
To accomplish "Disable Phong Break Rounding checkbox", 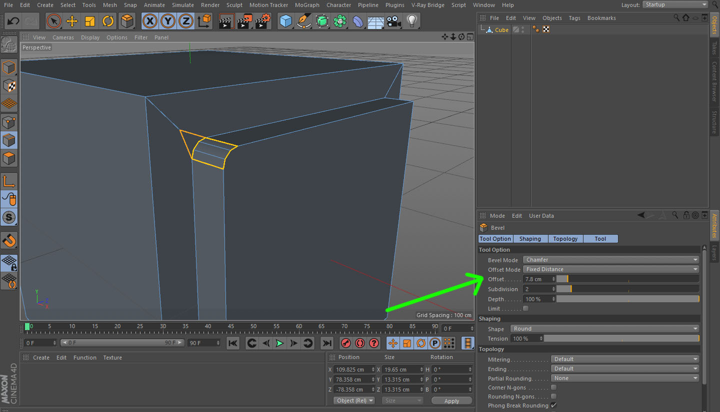I will pyautogui.click(x=553, y=406).
